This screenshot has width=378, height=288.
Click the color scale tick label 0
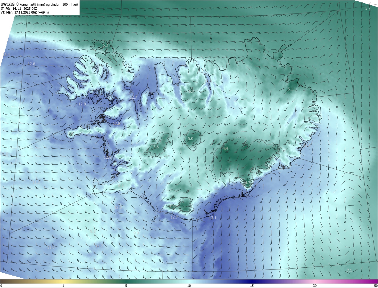(1, 286)
